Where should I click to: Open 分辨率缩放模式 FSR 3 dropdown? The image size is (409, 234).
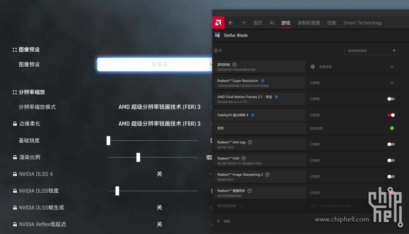coord(159,107)
